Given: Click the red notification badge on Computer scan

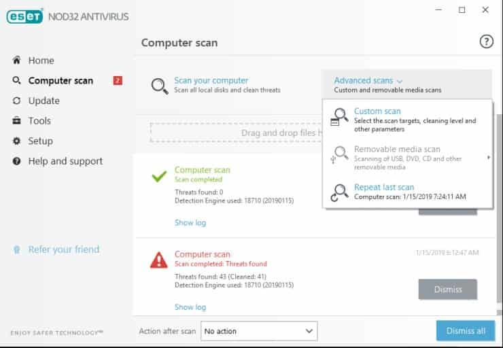Looking at the screenshot, I should tap(118, 80).
